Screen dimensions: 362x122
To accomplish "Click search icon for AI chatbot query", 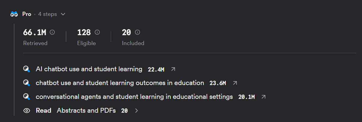I will [27, 69].
